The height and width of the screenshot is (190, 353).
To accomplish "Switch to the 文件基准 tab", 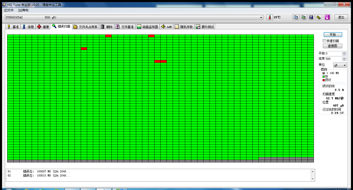I will 125,27.
